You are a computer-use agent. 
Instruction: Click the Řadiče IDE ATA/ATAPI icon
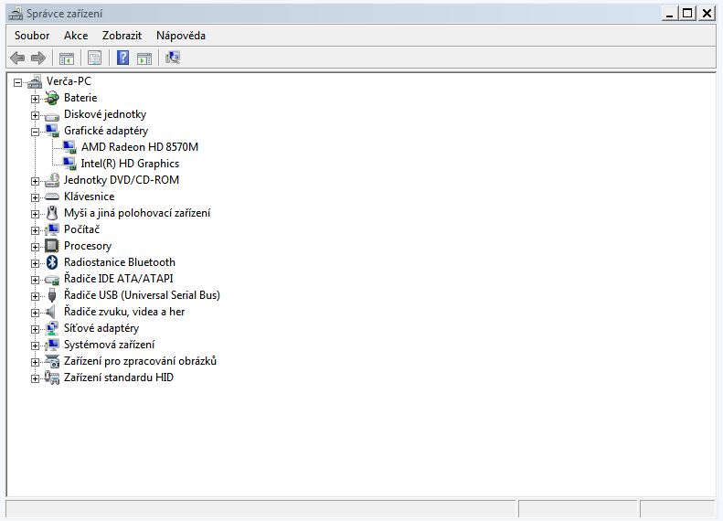point(52,280)
